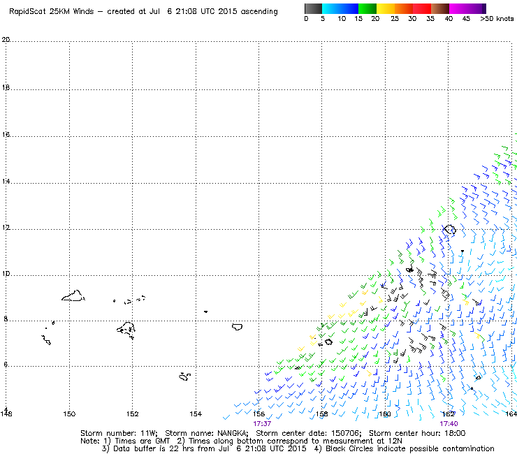This screenshot has width=517, height=454.
Task: Click the 'Storm center hour: 18:00' text
Action: point(417,433)
